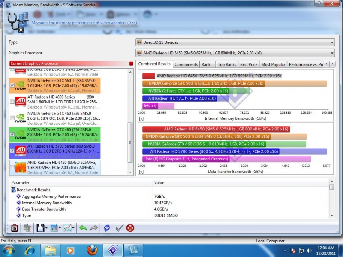
Task: Show hidden tray icons arrow
Action: [x=285, y=251]
